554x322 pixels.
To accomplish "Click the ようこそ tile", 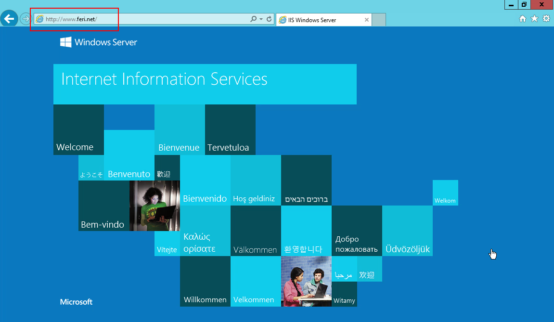I will click(x=91, y=168).
